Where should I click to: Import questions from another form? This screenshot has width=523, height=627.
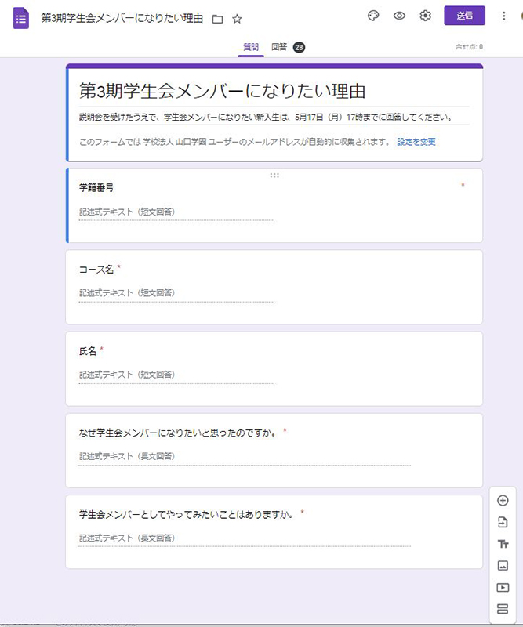coord(503,522)
